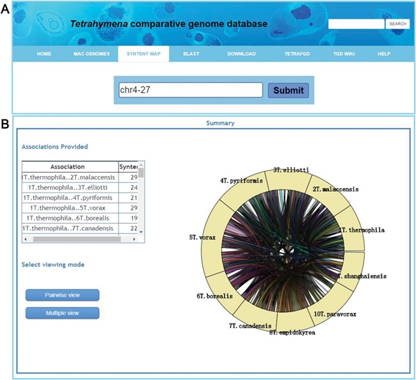The width and height of the screenshot is (416, 380).
Task: Click the chr4-27 query input field
Action: (191, 90)
